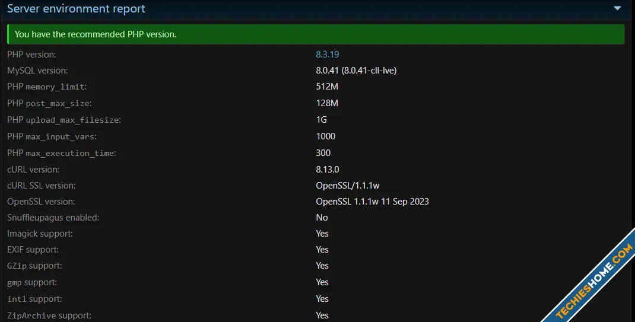Select MySQL value 8.0.41 (8.0.41-cll-lve)
635x322 pixels.
click(x=356, y=71)
